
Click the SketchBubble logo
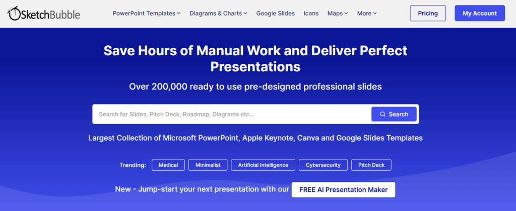coord(44,14)
